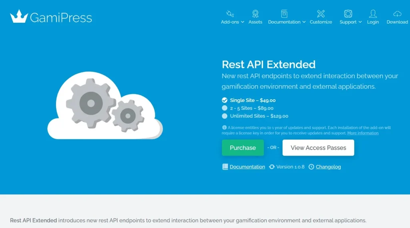Click the Version 1.0.8 text
The width and height of the screenshot is (410, 228).
tap(290, 167)
